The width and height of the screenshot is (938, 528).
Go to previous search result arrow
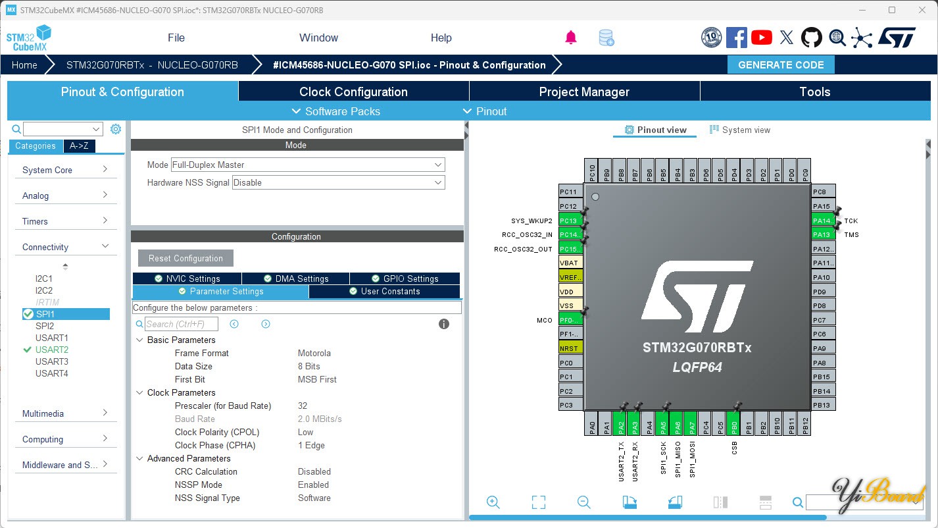coord(234,324)
